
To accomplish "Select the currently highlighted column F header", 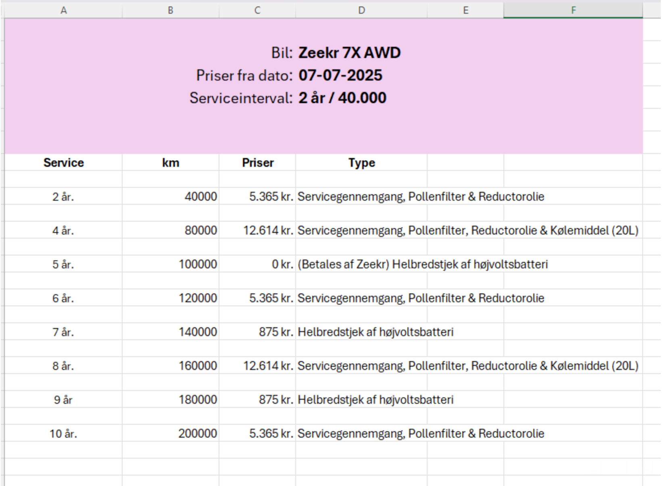I will coord(573,9).
